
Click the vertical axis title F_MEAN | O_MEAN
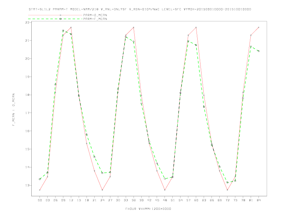tap(14, 110)
